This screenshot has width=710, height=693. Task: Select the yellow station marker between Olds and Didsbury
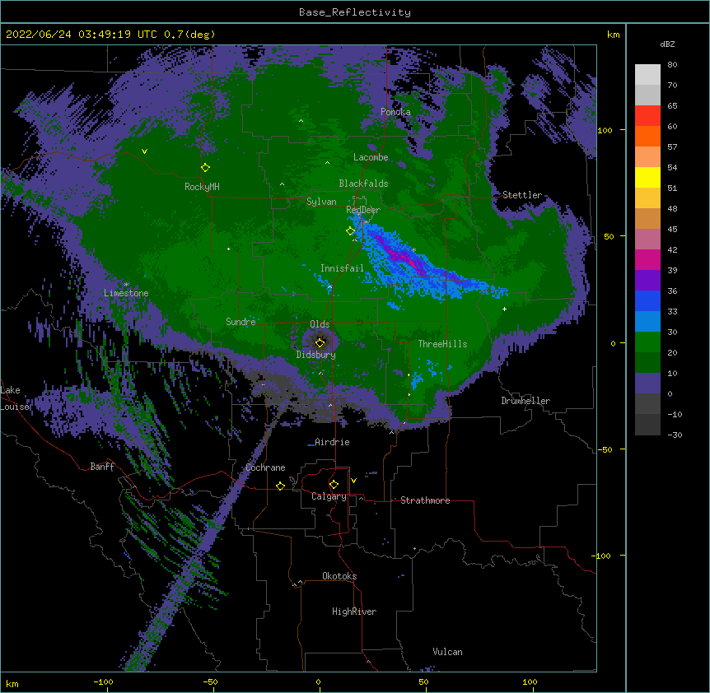[x=320, y=342]
